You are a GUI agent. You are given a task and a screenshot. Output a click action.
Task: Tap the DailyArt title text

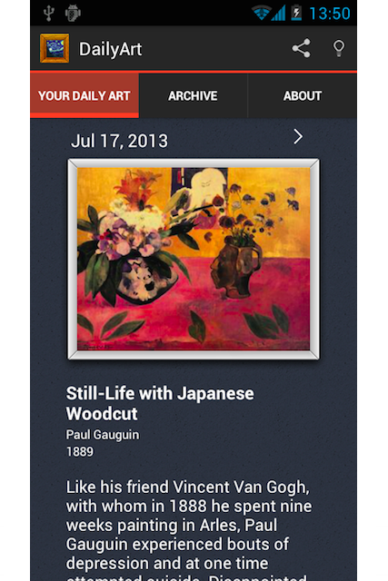[x=110, y=49]
